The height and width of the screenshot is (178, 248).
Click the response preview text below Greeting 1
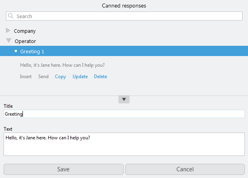(x=62, y=65)
